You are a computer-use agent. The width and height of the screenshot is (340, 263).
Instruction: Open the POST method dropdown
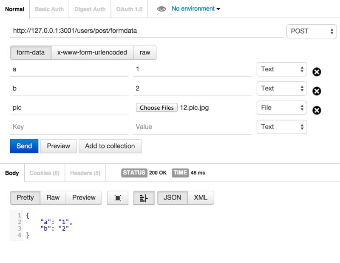click(312, 31)
